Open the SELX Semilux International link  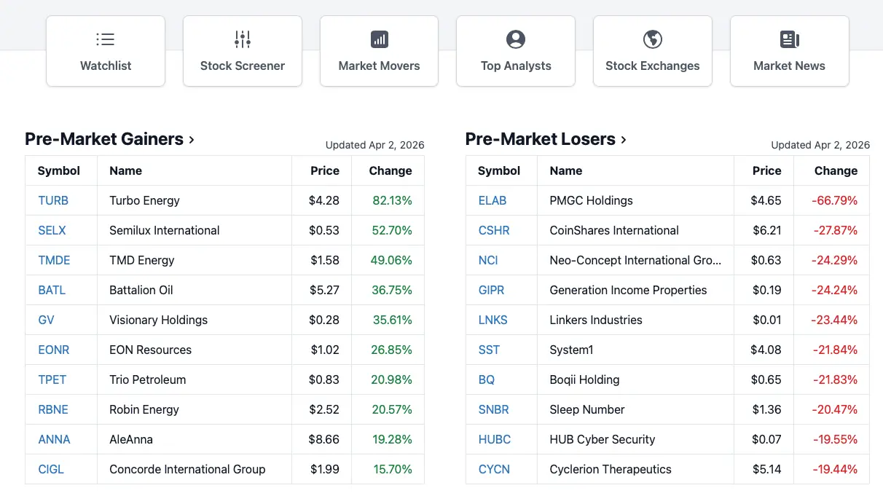[52, 229]
